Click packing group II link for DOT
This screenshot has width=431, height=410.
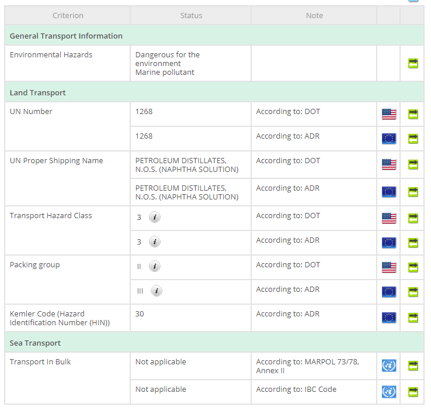click(139, 266)
